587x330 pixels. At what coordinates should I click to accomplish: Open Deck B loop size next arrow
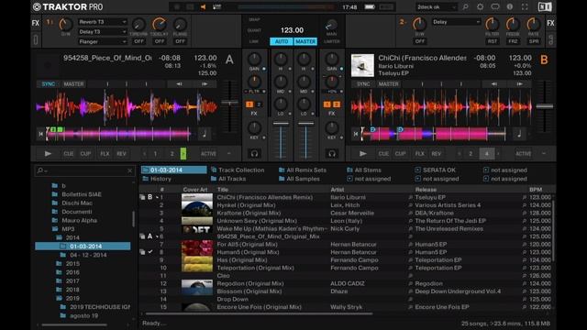point(498,154)
